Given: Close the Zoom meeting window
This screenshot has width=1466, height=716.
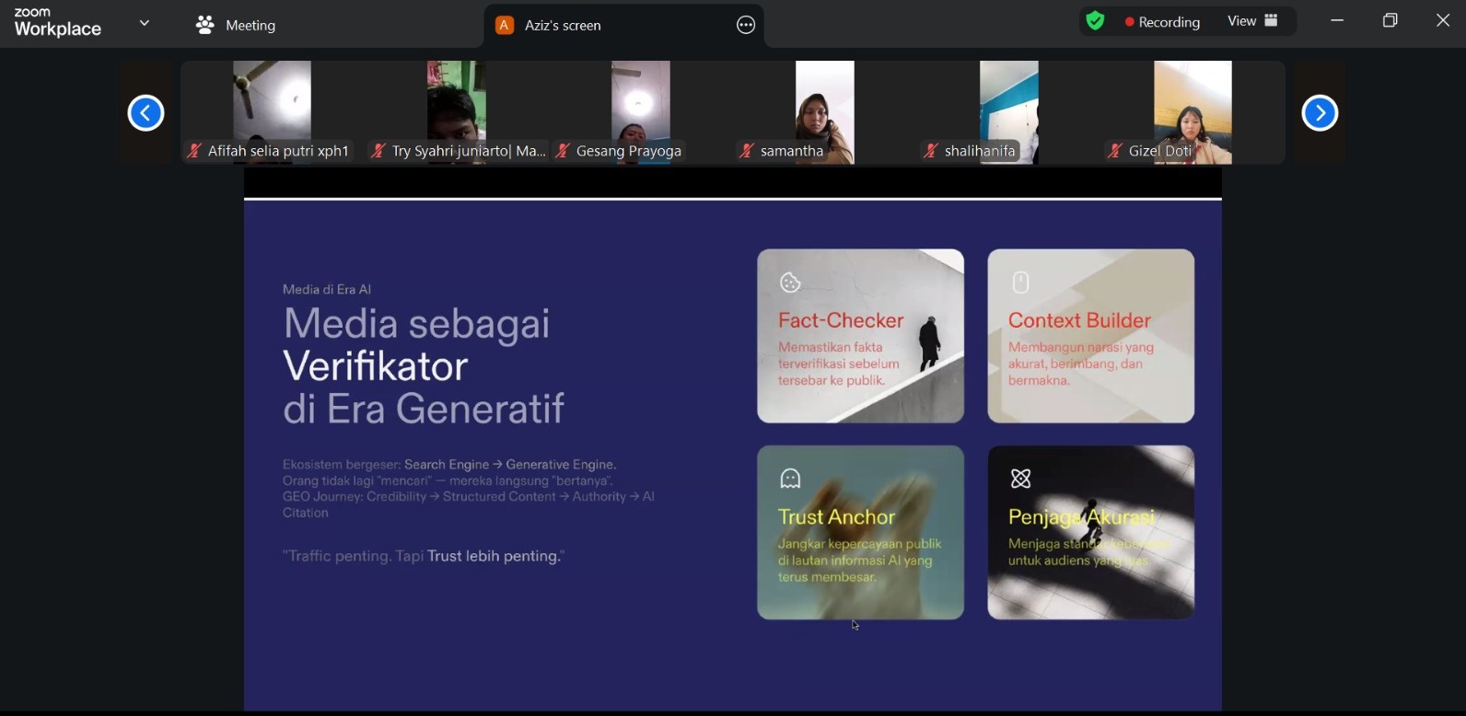Looking at the screenshot, I should coord(1443,21).
